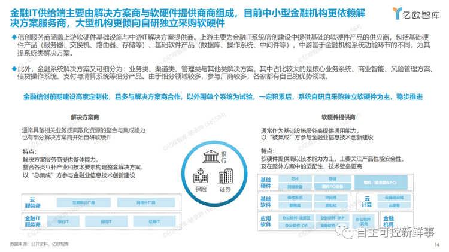Click the 芯片 box in 基础硬件

(295, 178)
